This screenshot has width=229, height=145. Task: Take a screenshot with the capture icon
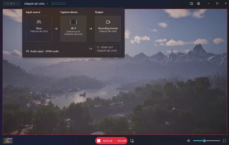pos(132,141)
